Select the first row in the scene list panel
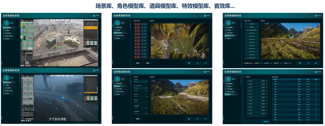The height and width of the screenshot is (126, 325). (x=256, y=81)
